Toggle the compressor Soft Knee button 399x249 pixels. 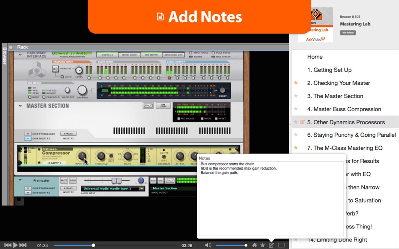111,156
